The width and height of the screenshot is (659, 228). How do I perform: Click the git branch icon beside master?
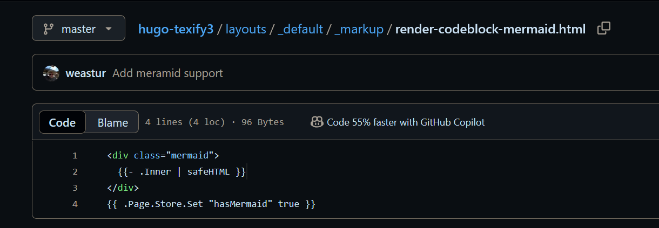tap(48, 29)
